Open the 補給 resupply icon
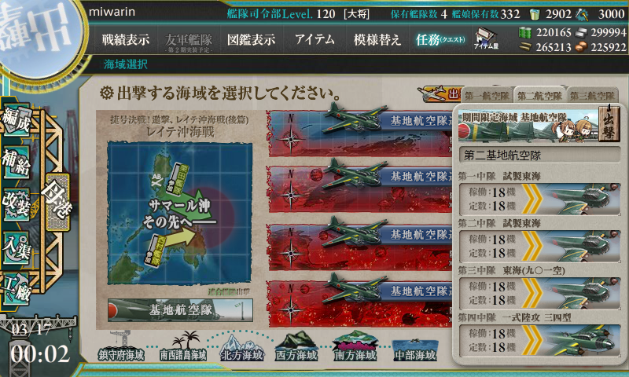The image size is (629, 377). pos(16,162)
